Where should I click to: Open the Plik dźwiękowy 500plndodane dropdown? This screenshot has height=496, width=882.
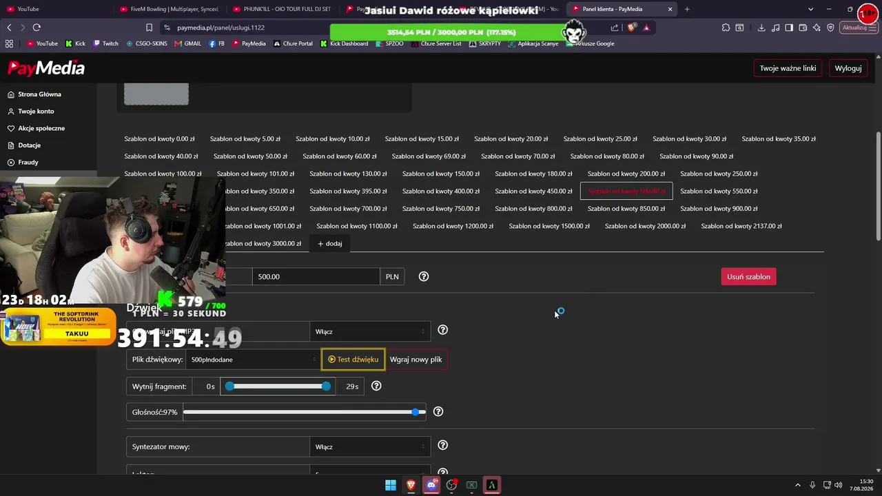click(x=253, y=359)
